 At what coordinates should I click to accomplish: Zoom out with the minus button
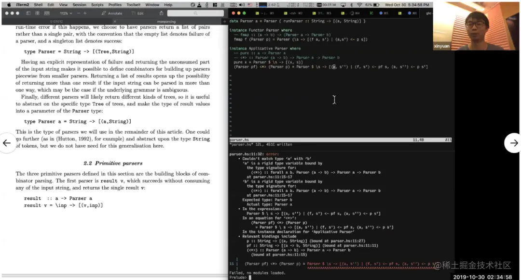point(79,13)
